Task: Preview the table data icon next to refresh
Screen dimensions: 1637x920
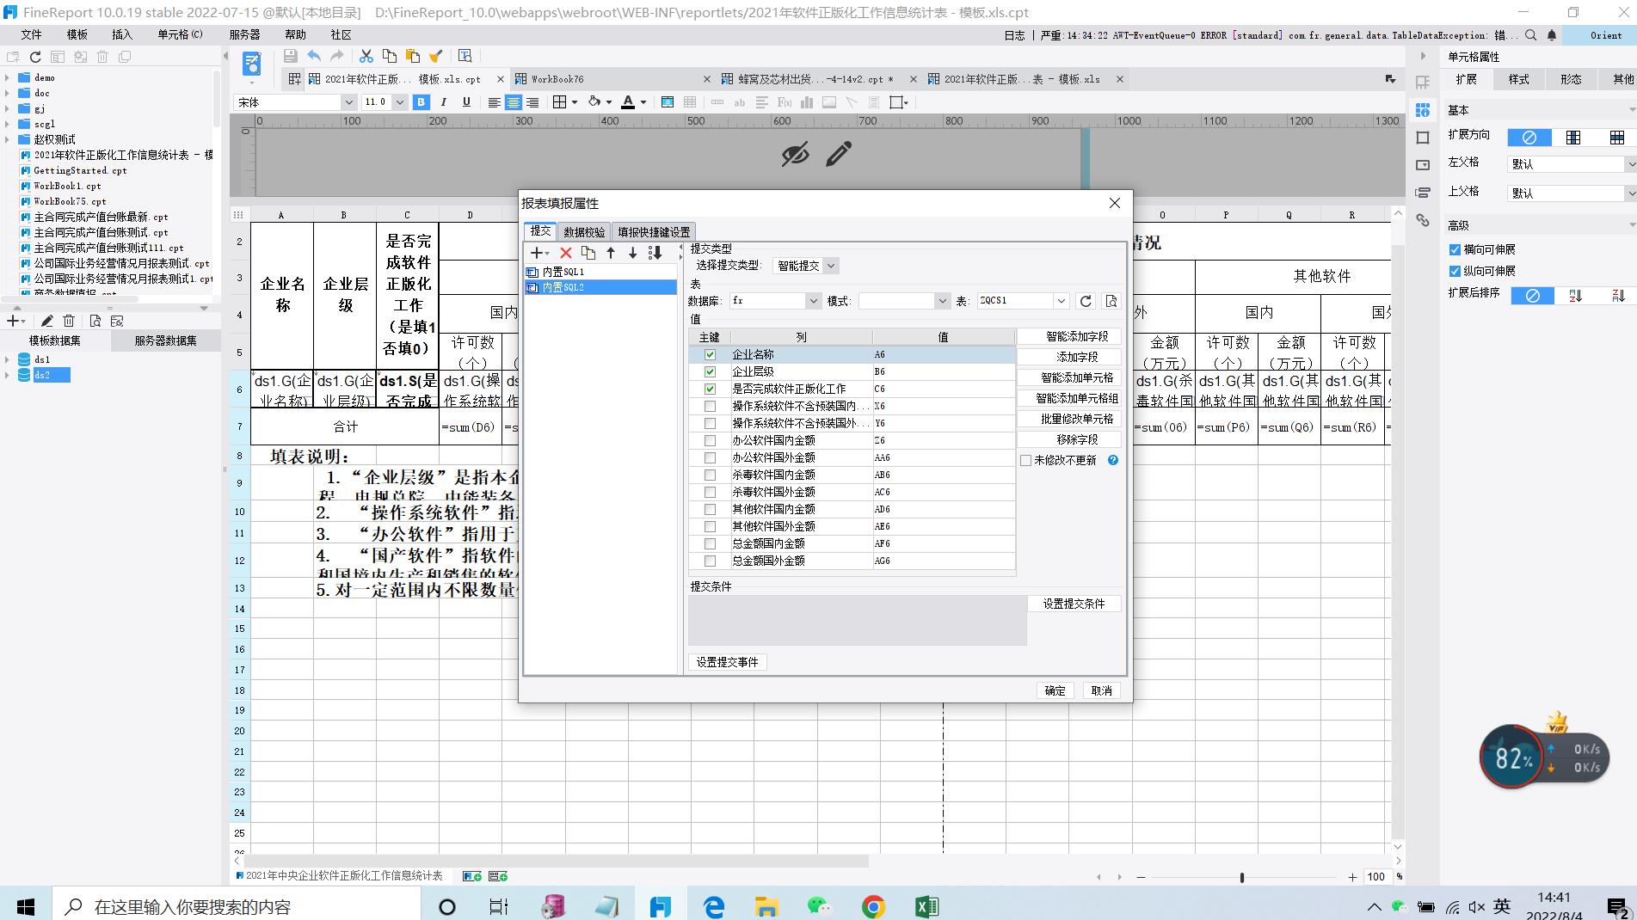Action: pyautogui.click(x=1111, y=301)
